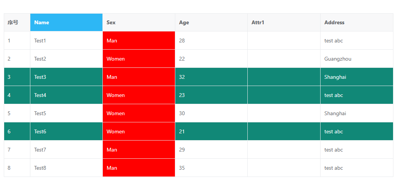Image resolution: width=401 pixels, height=186 pixels.
Task: Click the row number 5 cell
Action: click(x=17, y=113)
